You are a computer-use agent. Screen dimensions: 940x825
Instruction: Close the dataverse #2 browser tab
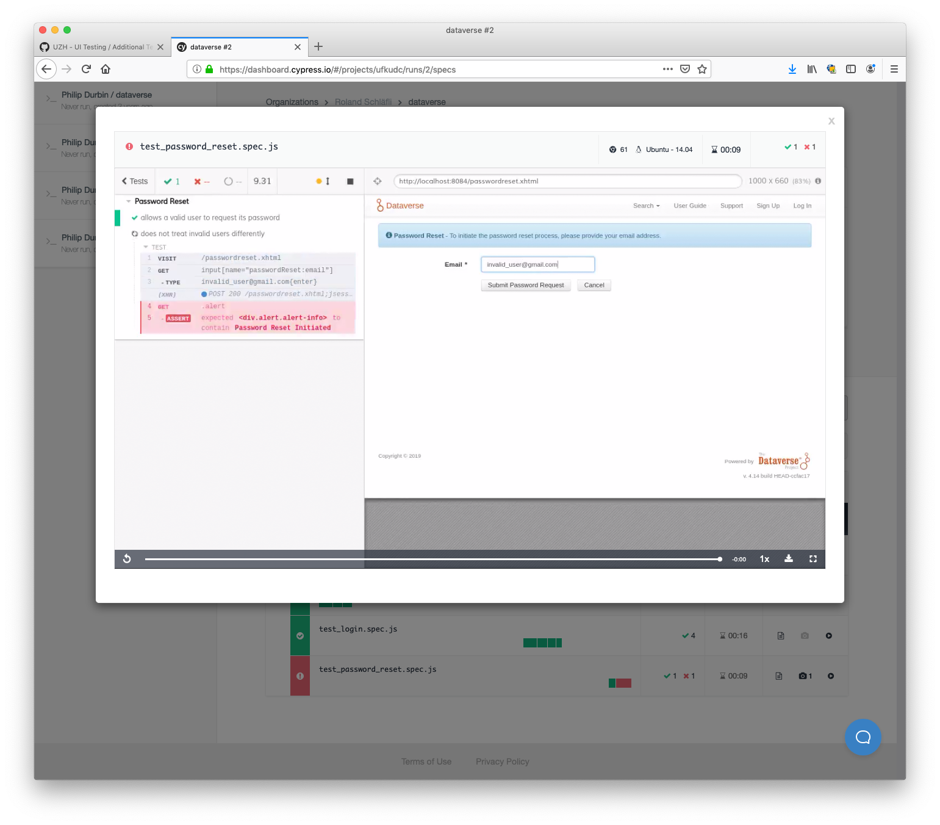[x=298, y=47]
